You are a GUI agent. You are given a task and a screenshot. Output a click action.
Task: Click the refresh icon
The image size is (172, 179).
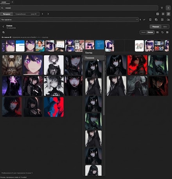162,32
